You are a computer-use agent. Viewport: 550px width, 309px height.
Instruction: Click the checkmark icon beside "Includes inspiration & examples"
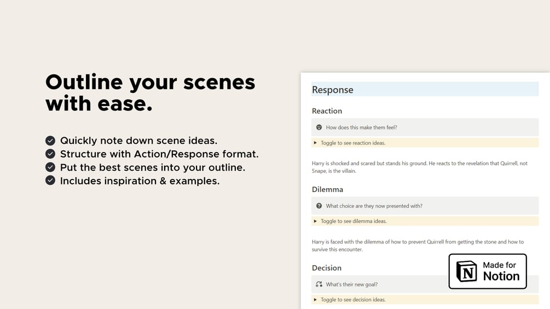(50, 180)
